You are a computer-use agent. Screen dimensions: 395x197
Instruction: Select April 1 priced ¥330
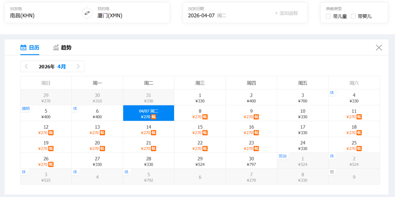pos(200,97)
